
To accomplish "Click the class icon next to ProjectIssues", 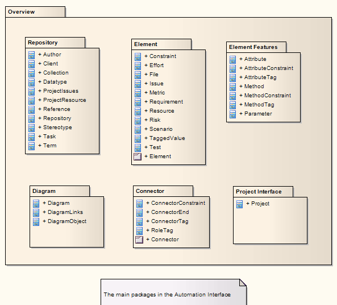I will (32, 91).
